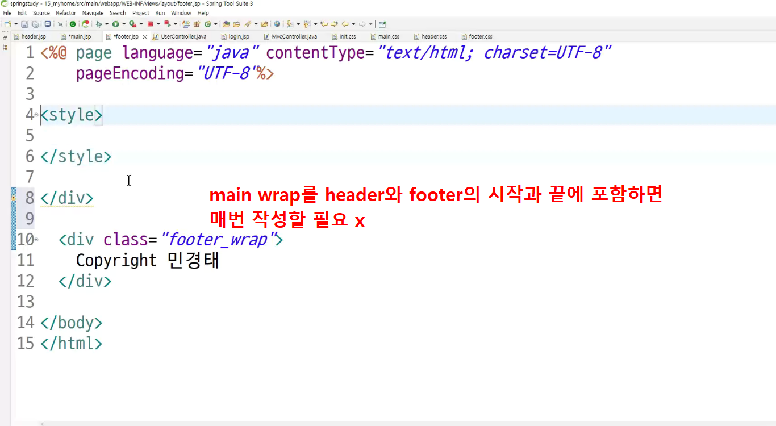776x426 pixels.
Task: Open the Web Browser globe icon
Action: pos(277,24)
